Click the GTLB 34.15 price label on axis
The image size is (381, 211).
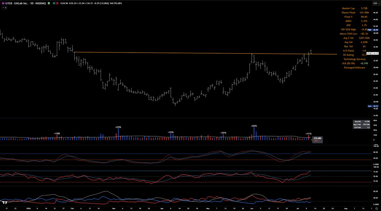click(373, 54)
